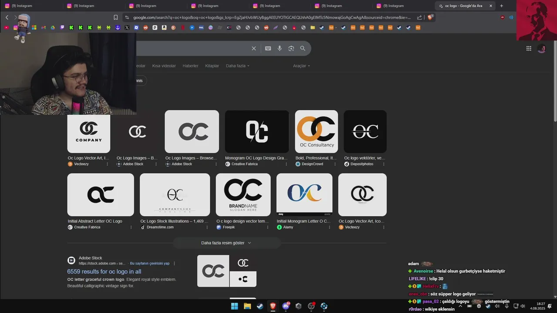Open the Brave Shields lion icon
Screen dimensions: 557x313
(x=430, y=17)
